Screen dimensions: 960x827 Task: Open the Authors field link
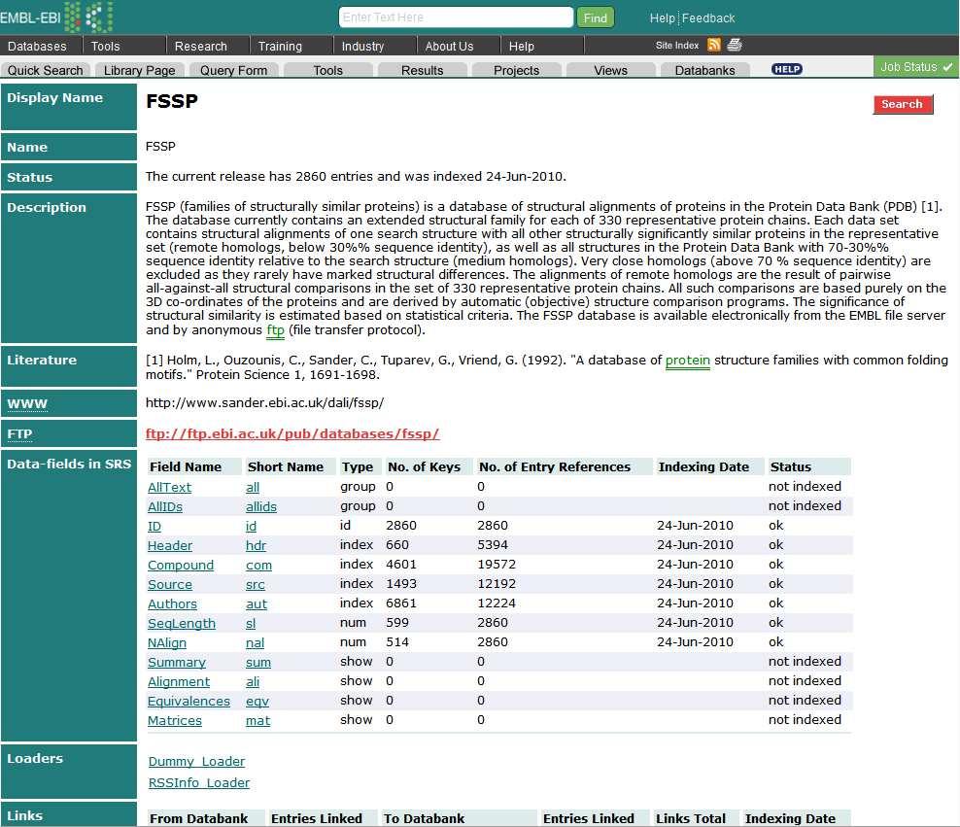173,604
